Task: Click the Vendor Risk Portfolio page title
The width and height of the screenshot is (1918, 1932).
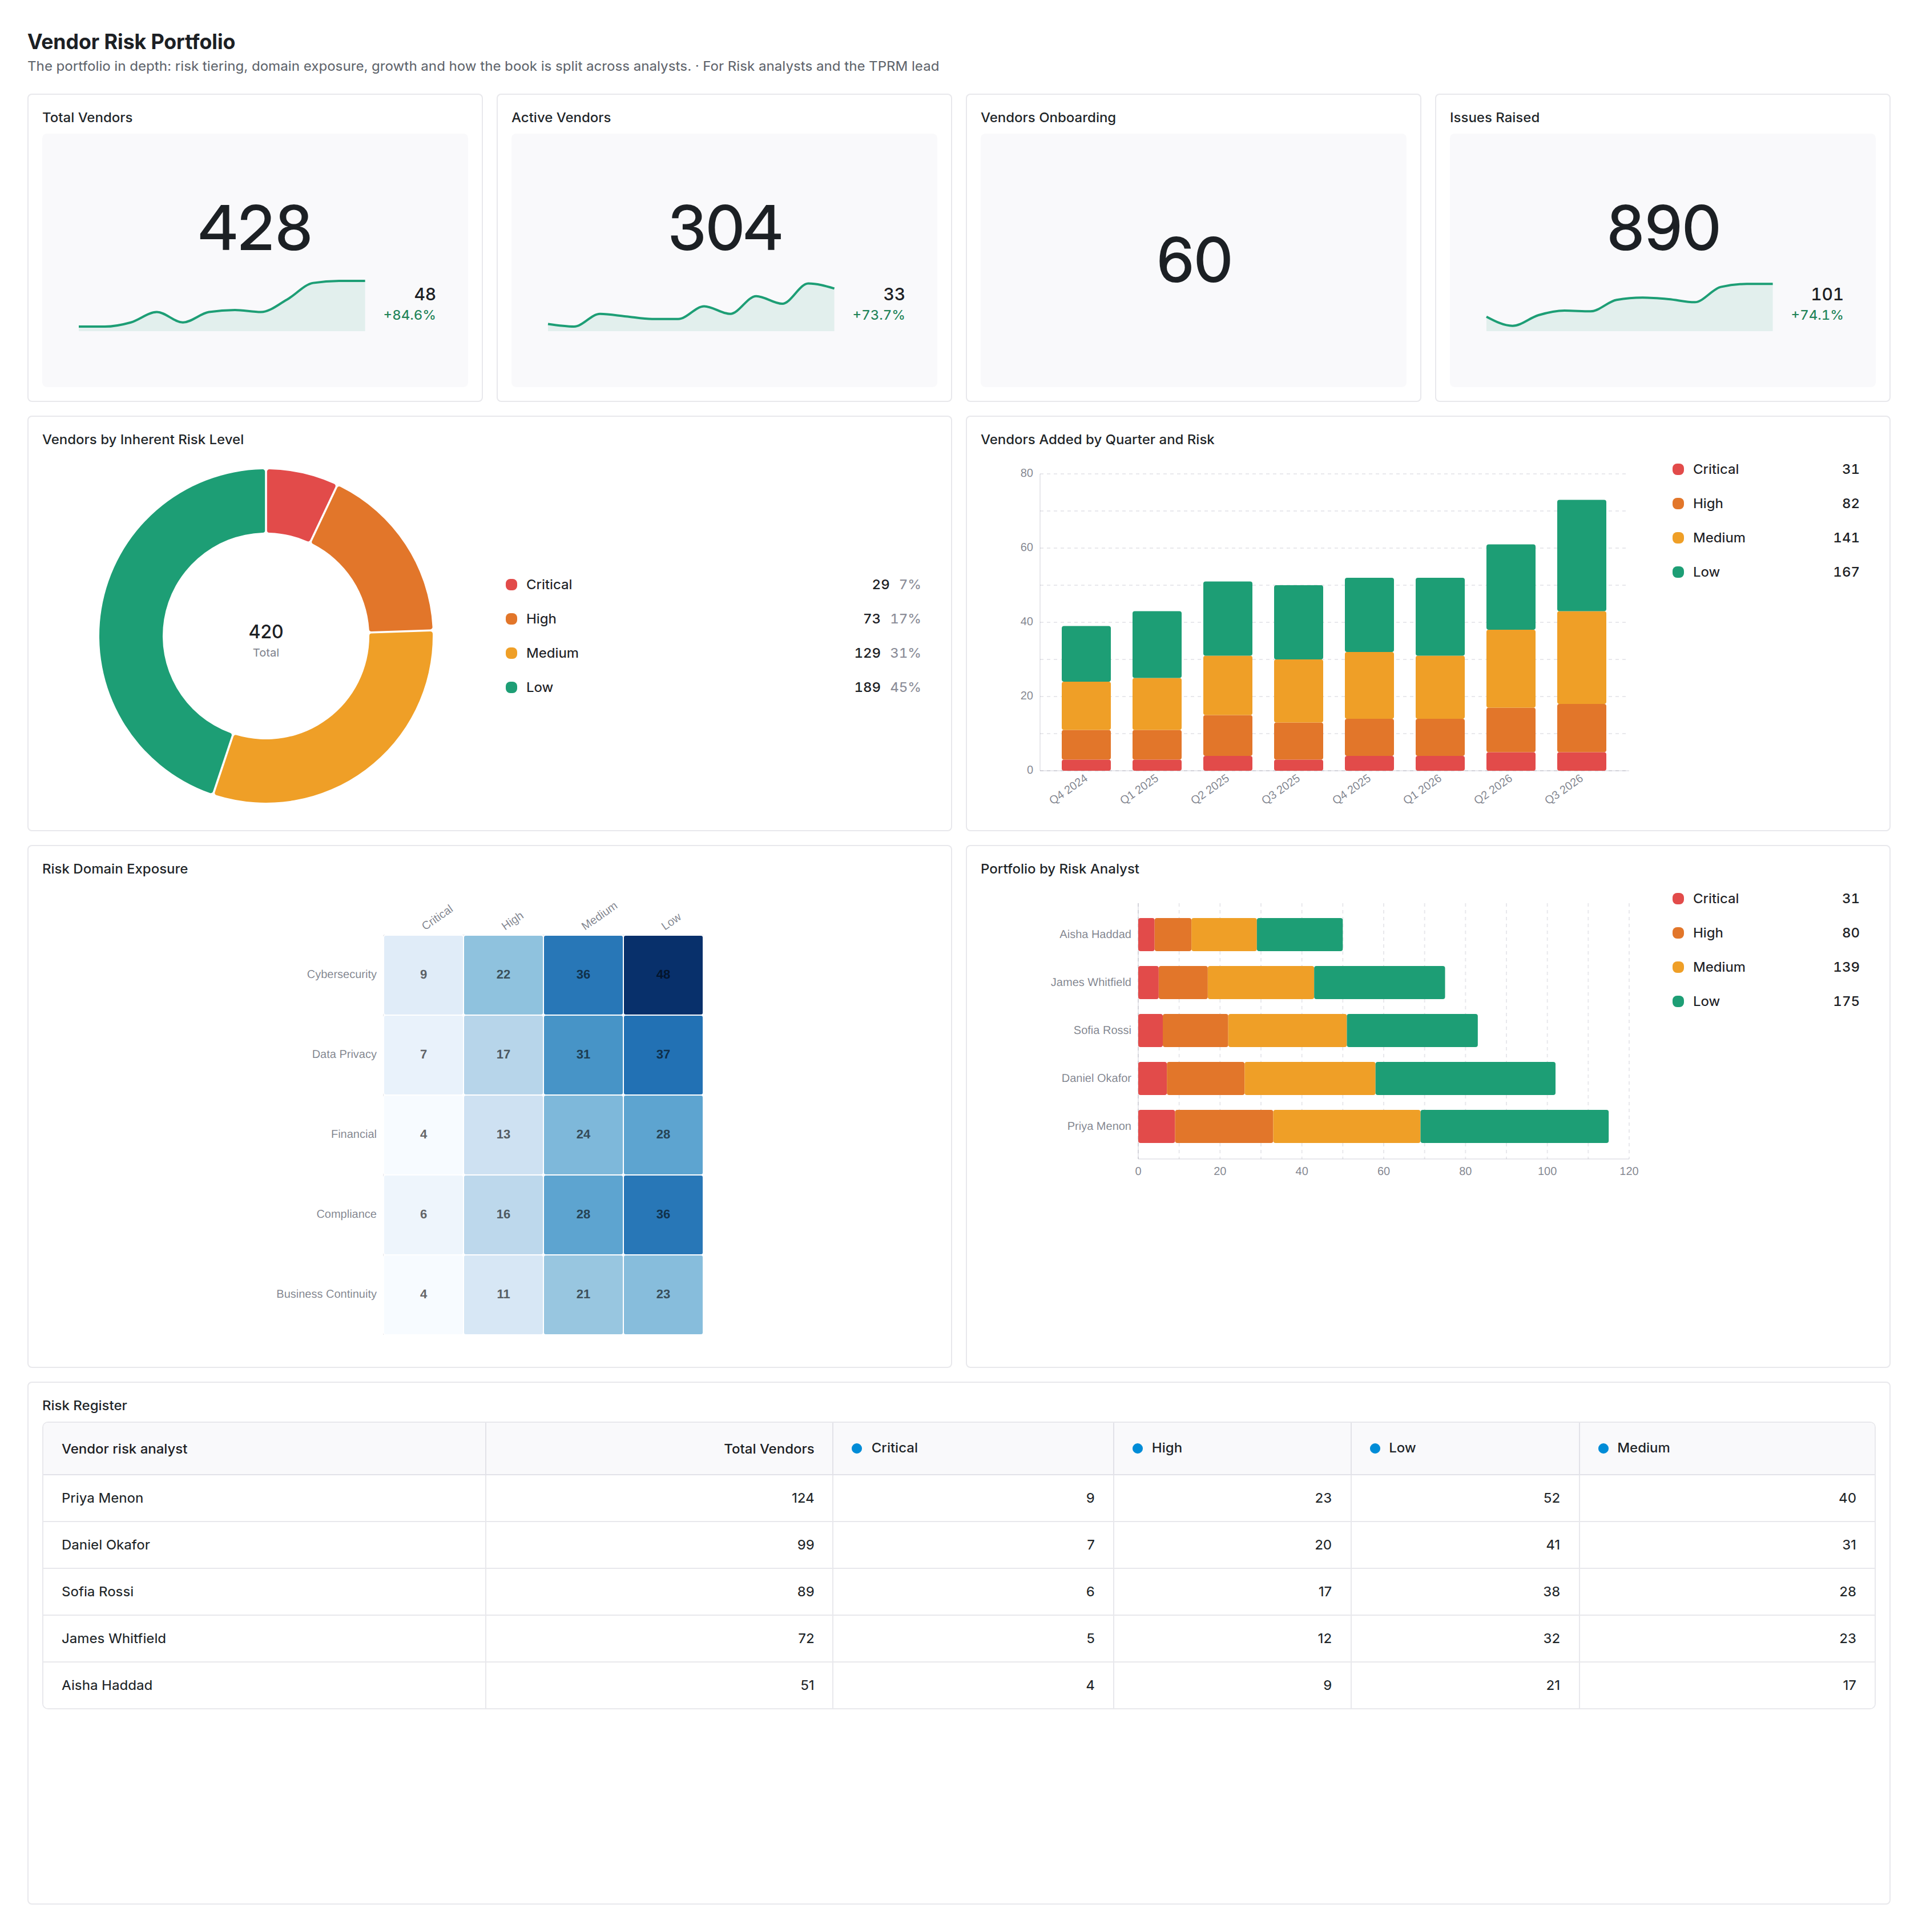Action: [x=131, y=42]
